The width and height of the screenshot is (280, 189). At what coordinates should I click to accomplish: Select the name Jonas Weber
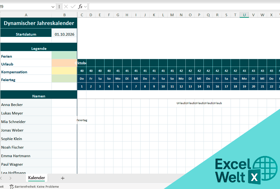pyautogui.click(x=12, y=130)
